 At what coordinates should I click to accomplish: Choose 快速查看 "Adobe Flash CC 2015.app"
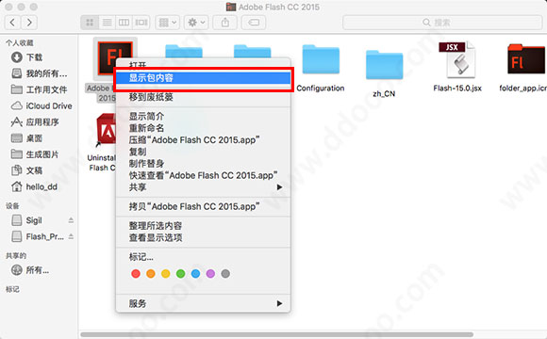pos(203,175)
